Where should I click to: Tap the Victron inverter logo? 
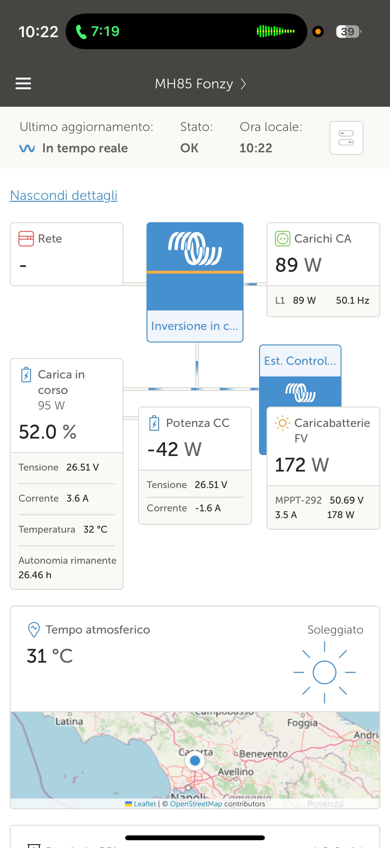click(195, 248)
